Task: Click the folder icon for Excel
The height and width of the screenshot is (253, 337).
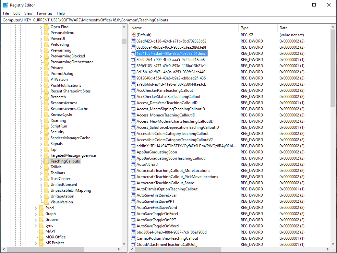Action: click(x=41, y=208)
